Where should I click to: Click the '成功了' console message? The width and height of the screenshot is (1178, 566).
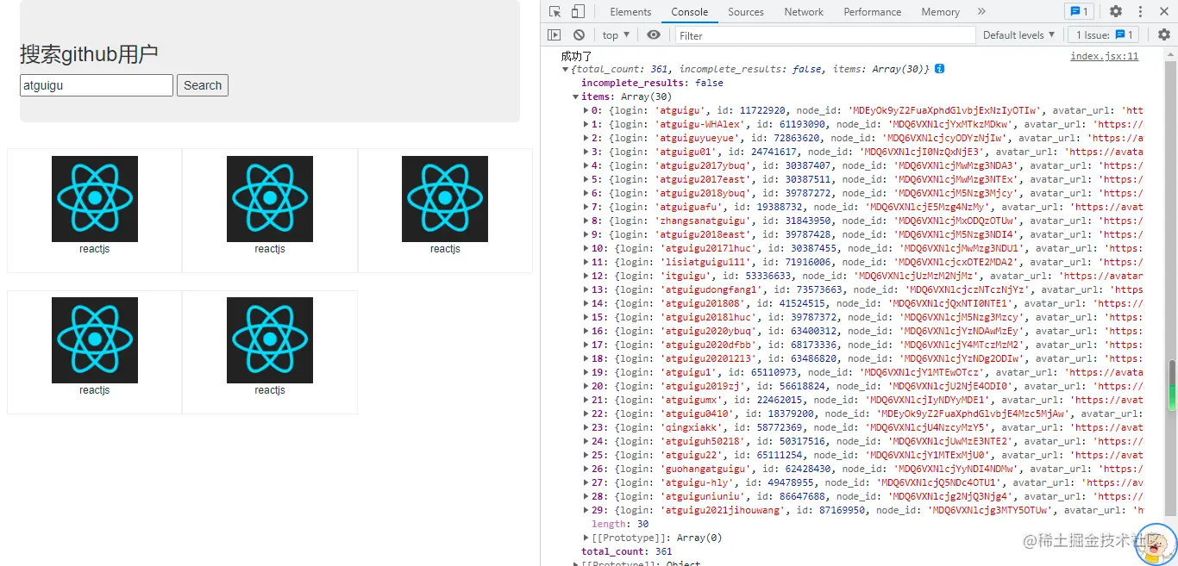577,56
